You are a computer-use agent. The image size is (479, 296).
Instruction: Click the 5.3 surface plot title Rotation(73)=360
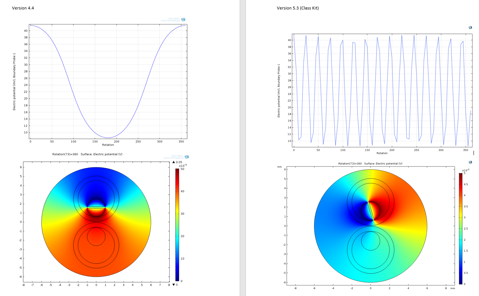(370, 164)
